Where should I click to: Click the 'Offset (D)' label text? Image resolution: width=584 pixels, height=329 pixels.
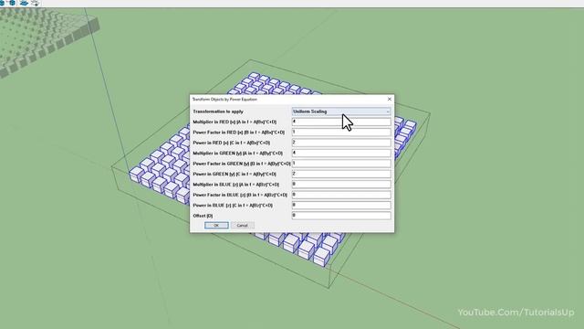(x=203, y=216)
